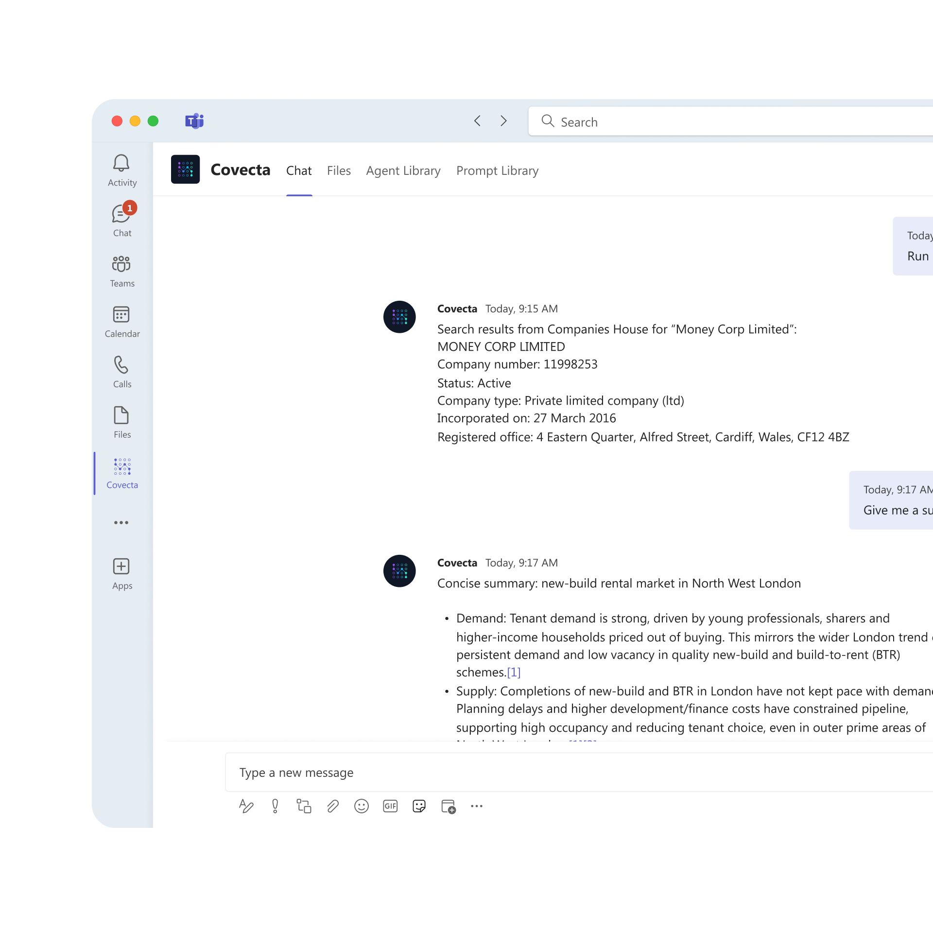Click the [1] citation link
The image size is (933, 927).
(x=514, y=672)
